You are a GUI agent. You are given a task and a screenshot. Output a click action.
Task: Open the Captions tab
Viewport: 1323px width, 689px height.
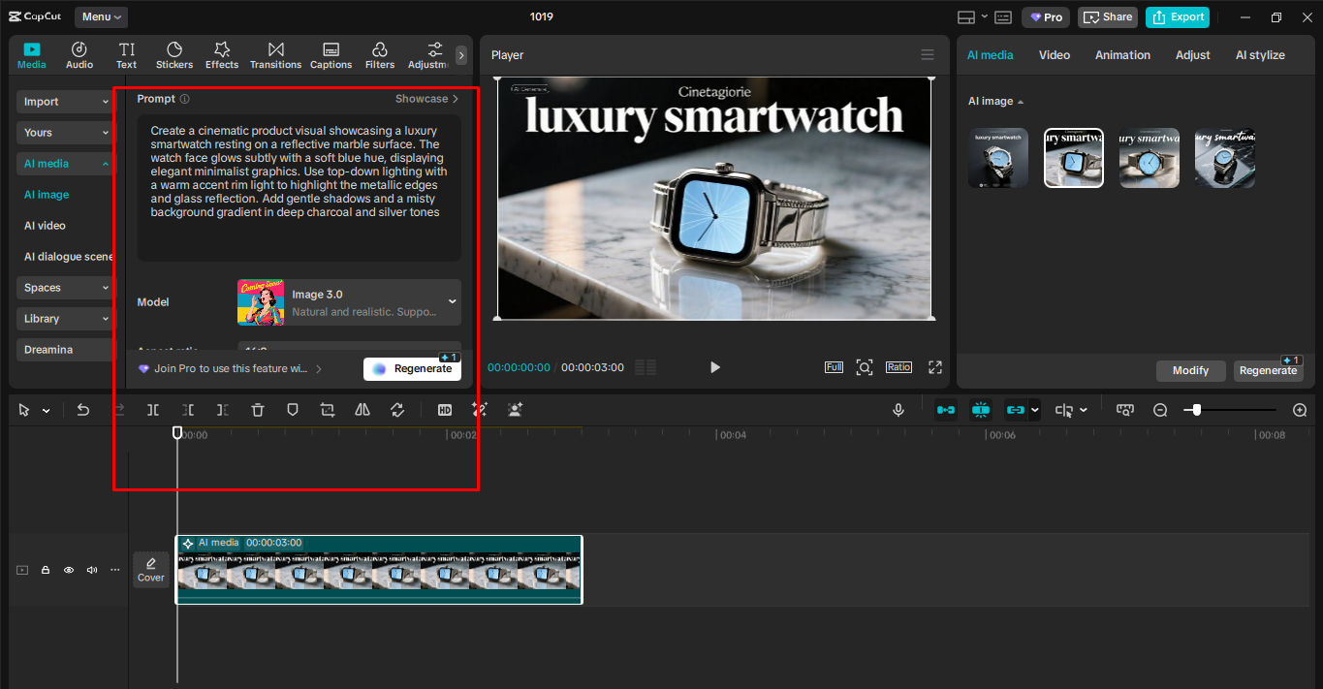331,55
